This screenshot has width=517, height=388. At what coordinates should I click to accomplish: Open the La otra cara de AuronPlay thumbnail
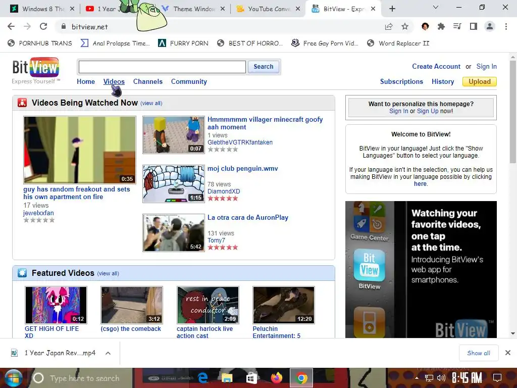click(x=174, y=232)
